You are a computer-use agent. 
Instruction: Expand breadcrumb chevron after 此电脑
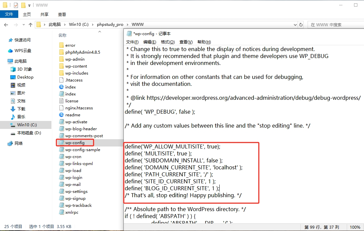click(x=64, y=24)
